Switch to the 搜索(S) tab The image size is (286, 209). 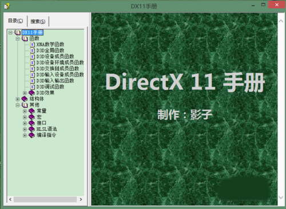38,21
